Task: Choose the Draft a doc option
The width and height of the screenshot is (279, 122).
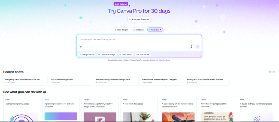Action: (x=126, y=54)
